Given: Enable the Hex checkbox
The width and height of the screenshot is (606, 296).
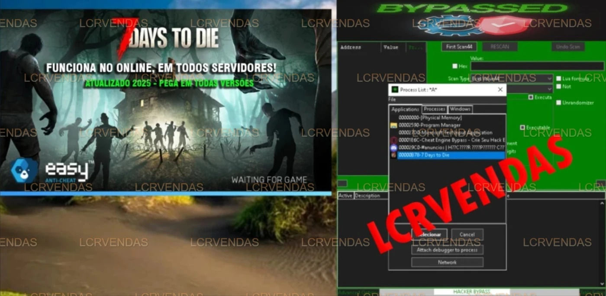Looking at the screenshot, I should pyautogui.click(x=455, y=66).
